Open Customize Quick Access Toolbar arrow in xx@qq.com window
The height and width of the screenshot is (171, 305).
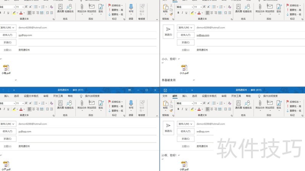(x=192, y=90)
